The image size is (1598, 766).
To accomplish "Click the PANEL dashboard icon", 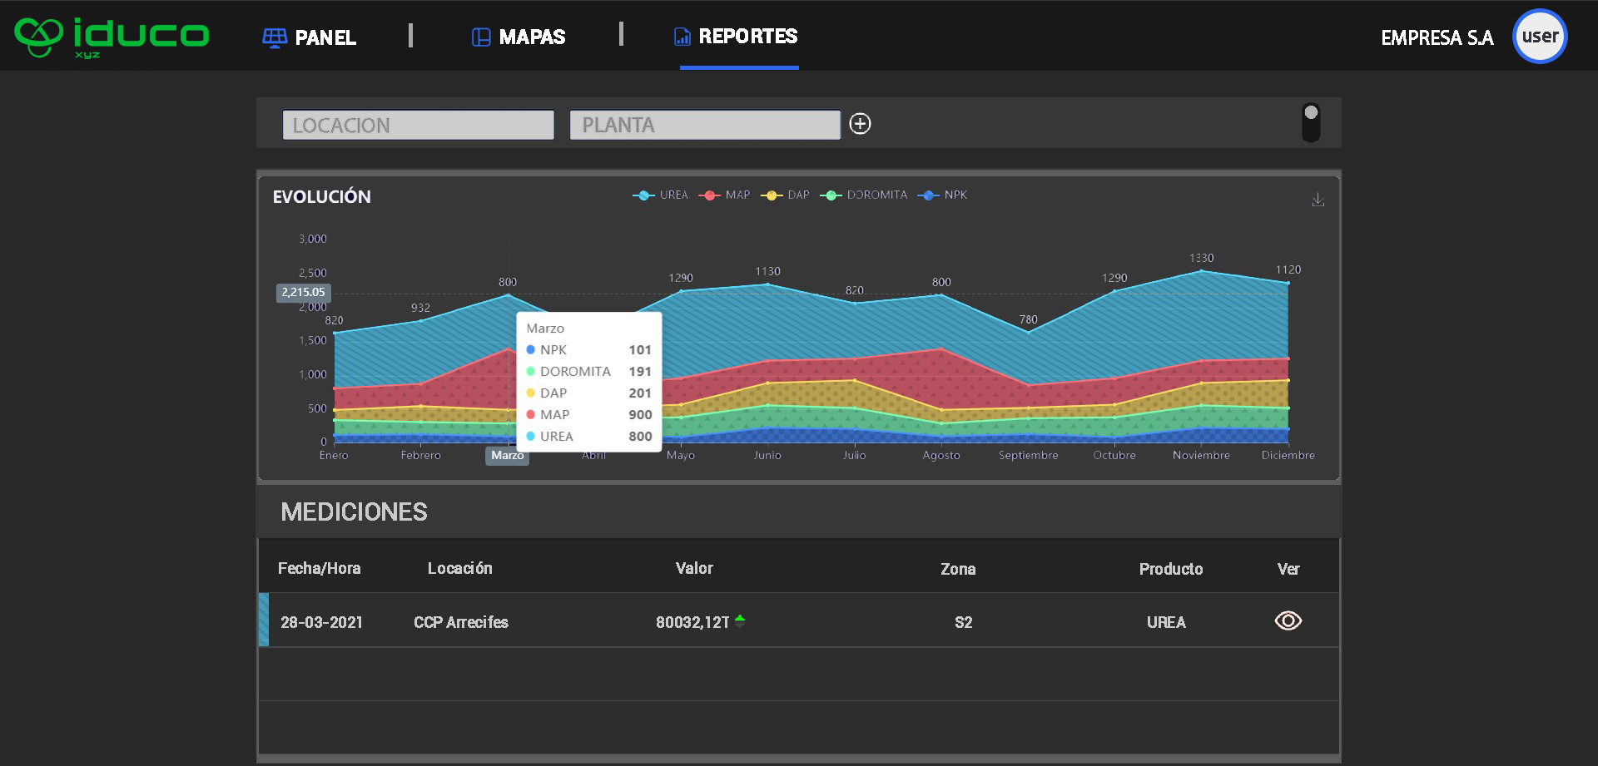I will click(274, 37).
